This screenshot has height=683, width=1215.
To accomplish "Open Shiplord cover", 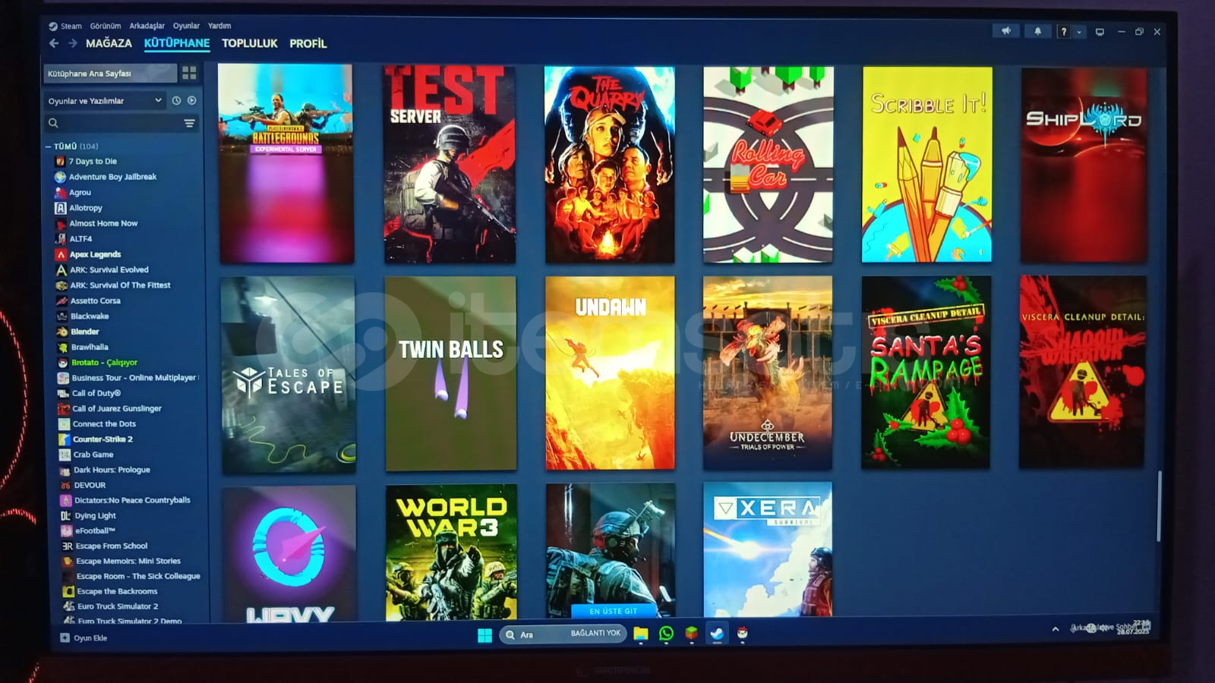I will tap(1084, 165).
